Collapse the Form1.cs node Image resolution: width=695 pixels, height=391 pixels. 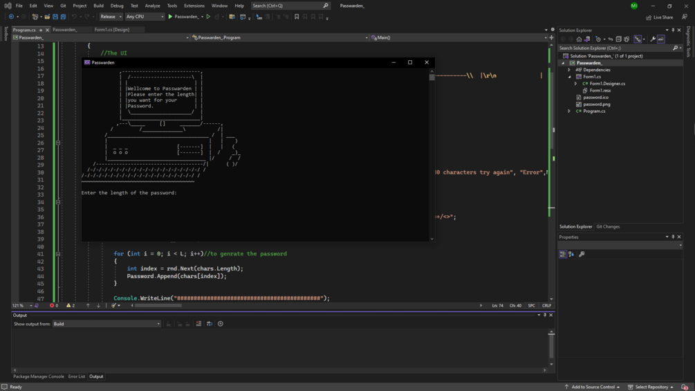coord(569,77)
